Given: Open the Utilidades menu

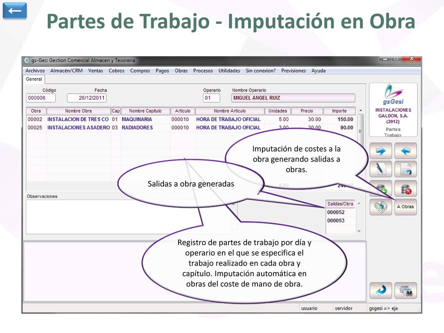Looking at the screenshot, I should pos(229,71).
